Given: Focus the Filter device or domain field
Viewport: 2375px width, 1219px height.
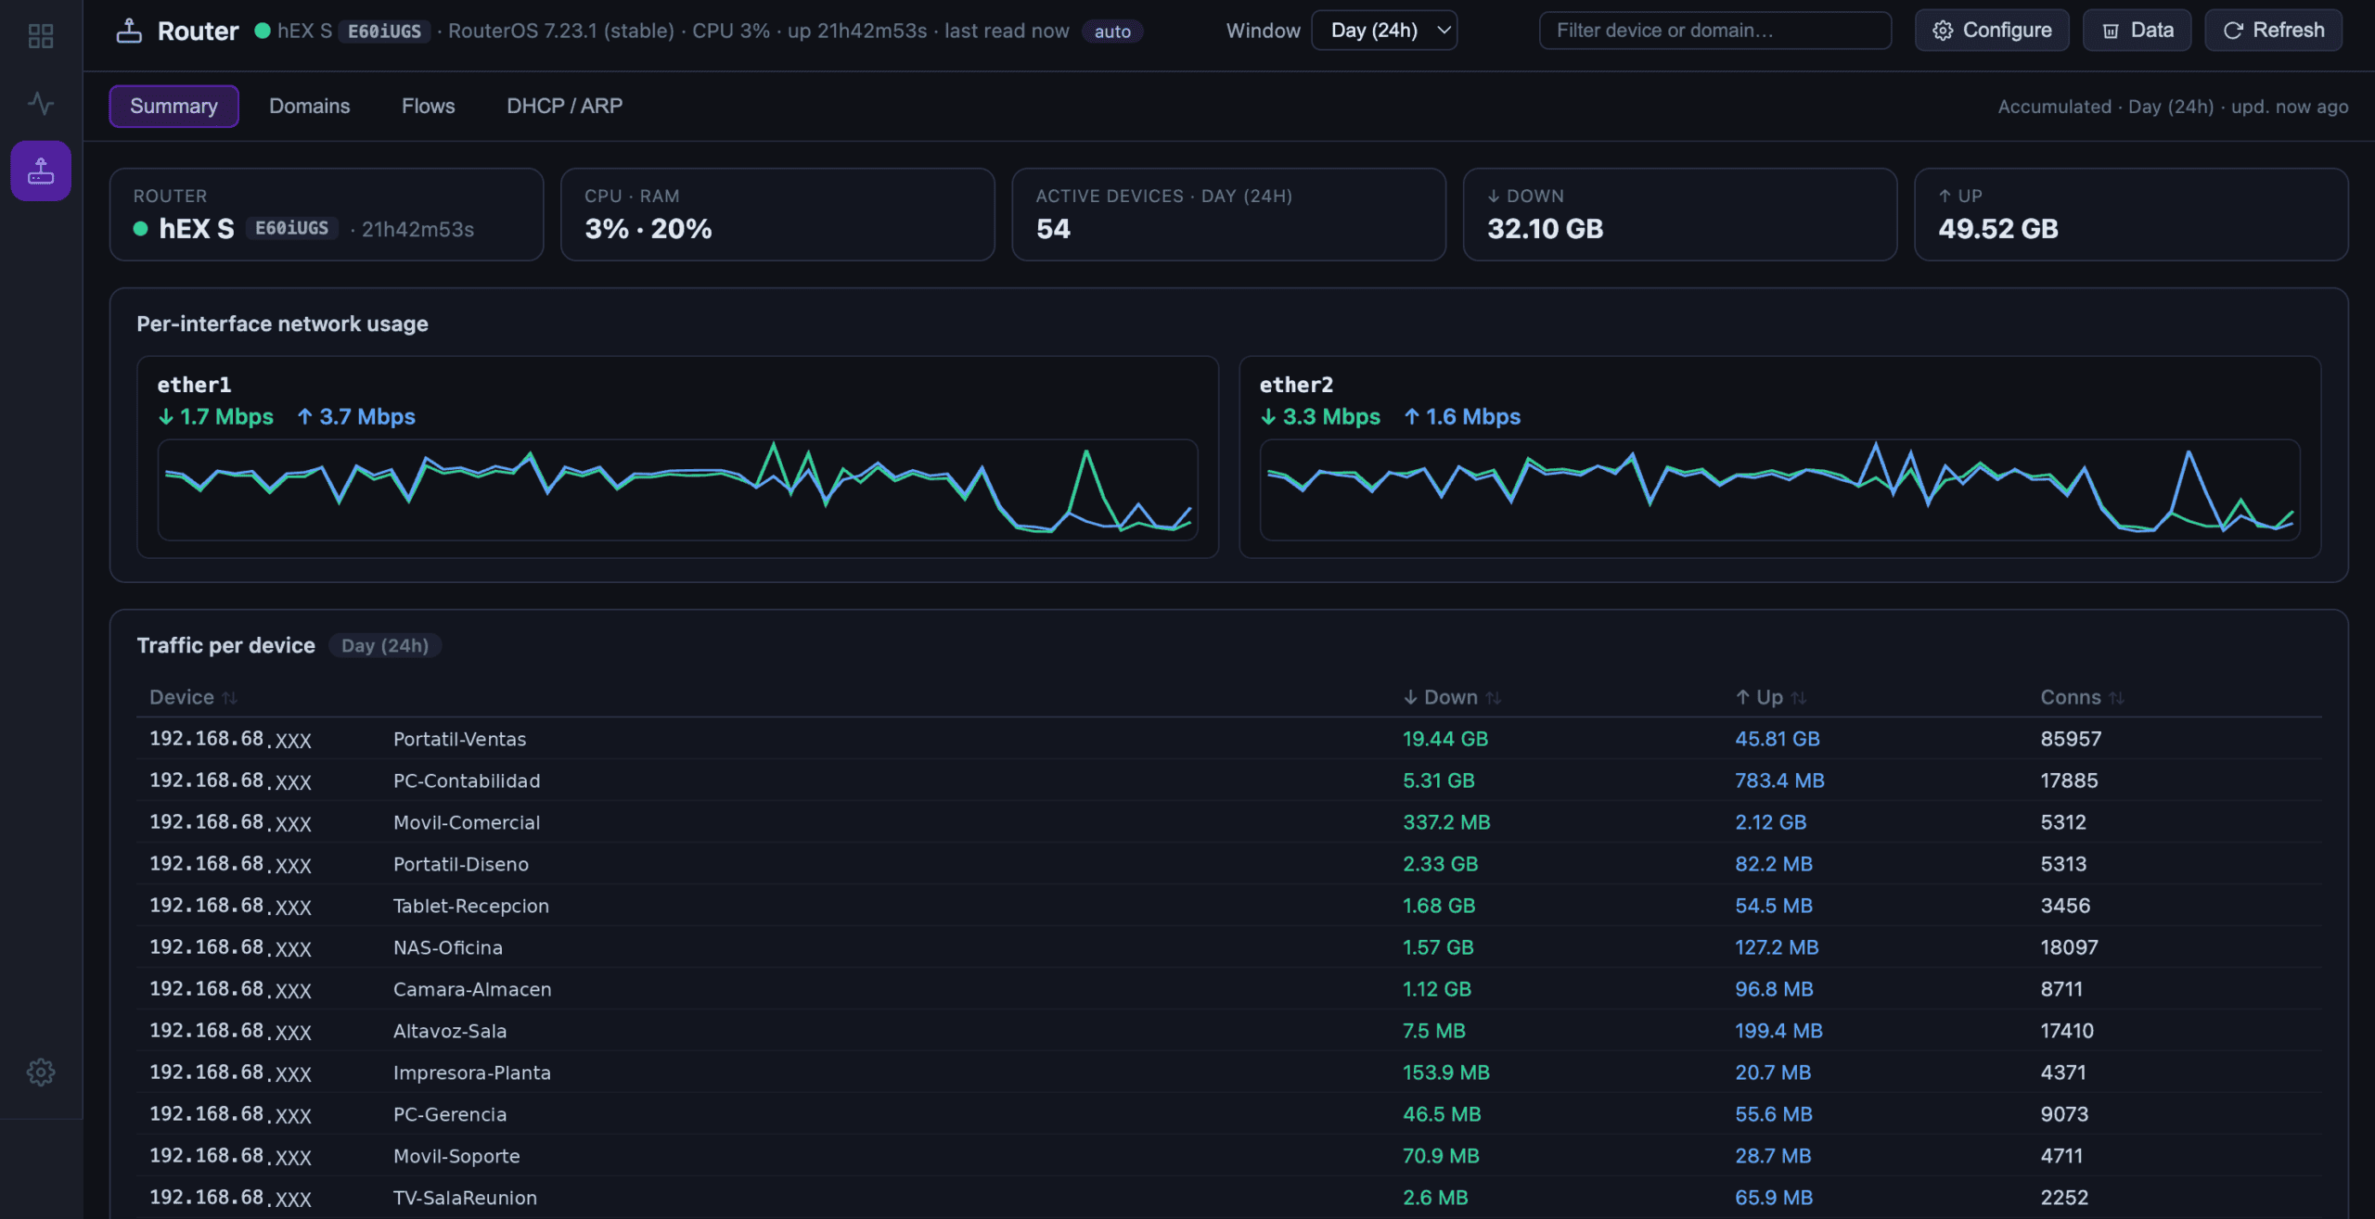Looking at the screenshot, I should click(x=1715, y=31).
